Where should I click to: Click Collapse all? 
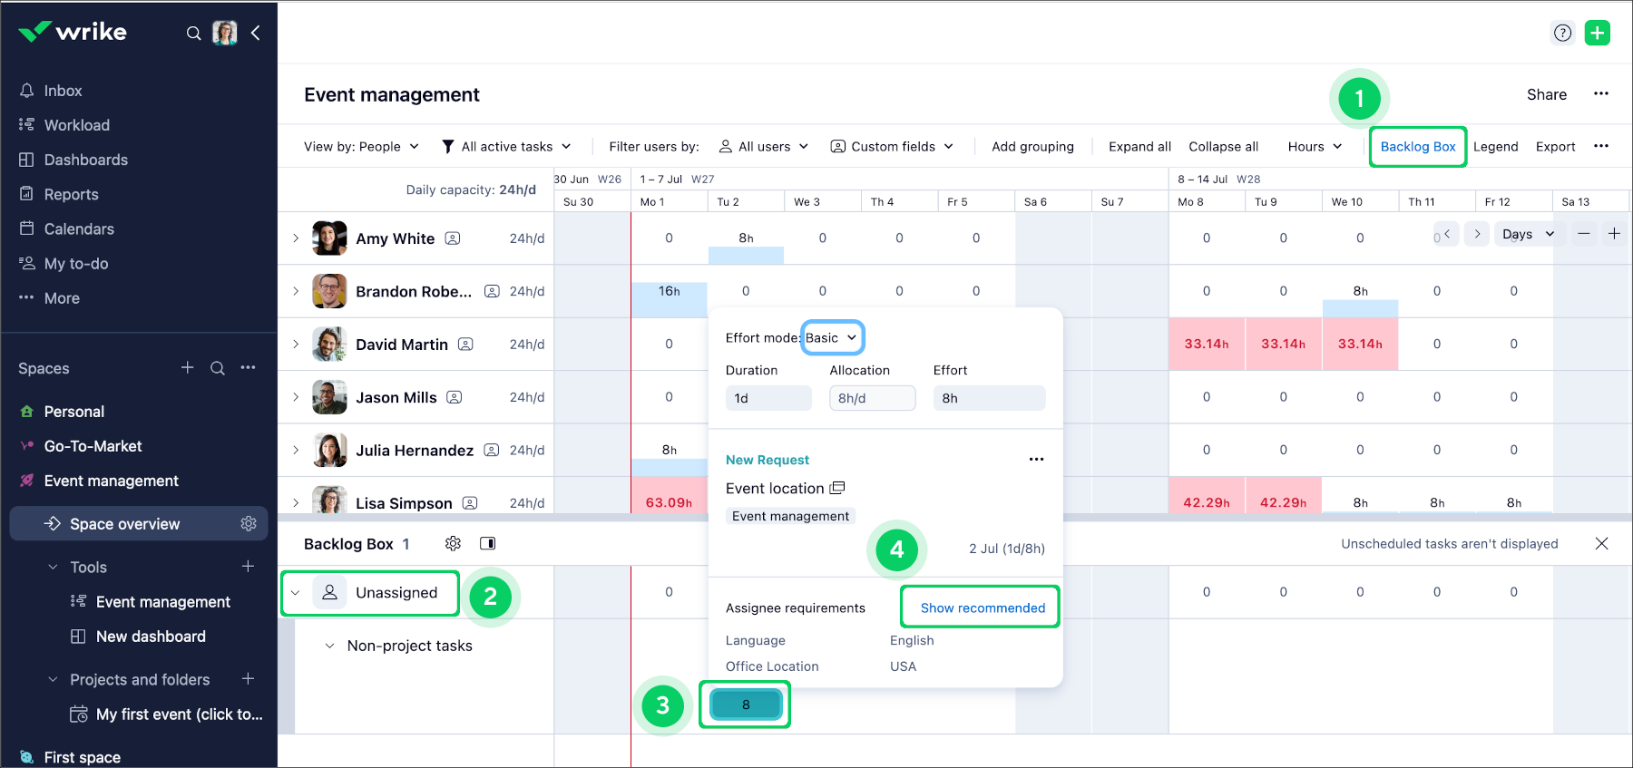[x=1224, y=146]
